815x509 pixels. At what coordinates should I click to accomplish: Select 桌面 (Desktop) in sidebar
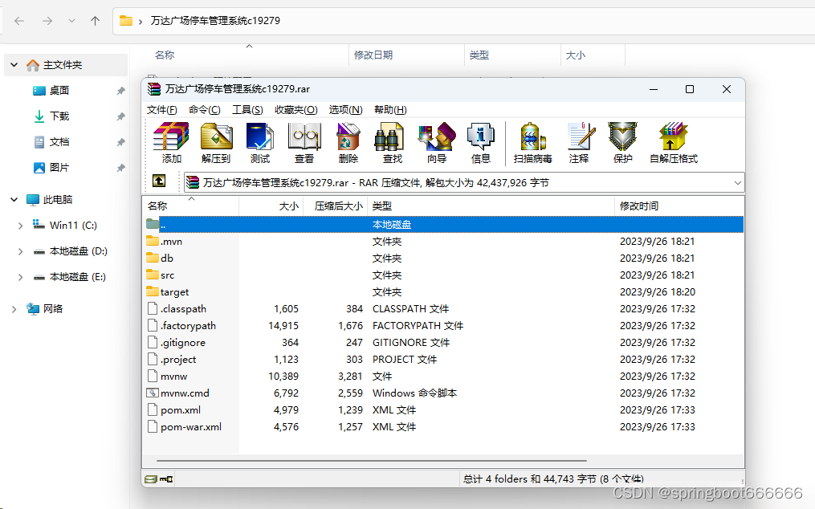[59, 91]
